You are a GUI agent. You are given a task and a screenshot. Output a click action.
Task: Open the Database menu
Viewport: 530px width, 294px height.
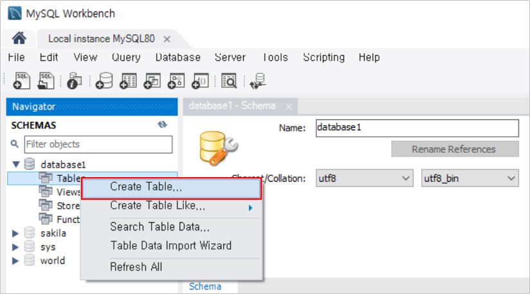click(x=178, y=57)
